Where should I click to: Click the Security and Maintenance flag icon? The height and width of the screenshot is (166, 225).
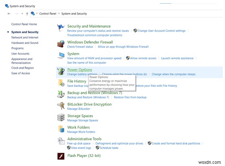(x=61, y=28)
